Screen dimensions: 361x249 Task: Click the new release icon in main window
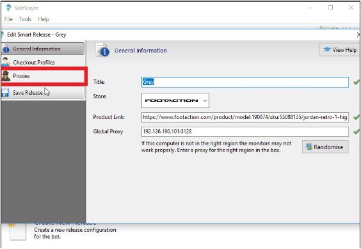point(18,232)
